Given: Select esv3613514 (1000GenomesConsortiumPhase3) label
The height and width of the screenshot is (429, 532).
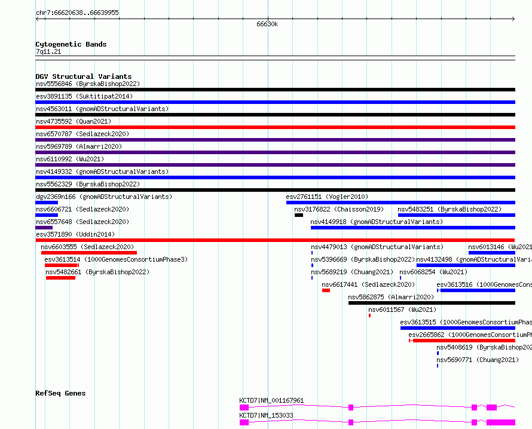Looking at the screenshot, I should [116, 259].
